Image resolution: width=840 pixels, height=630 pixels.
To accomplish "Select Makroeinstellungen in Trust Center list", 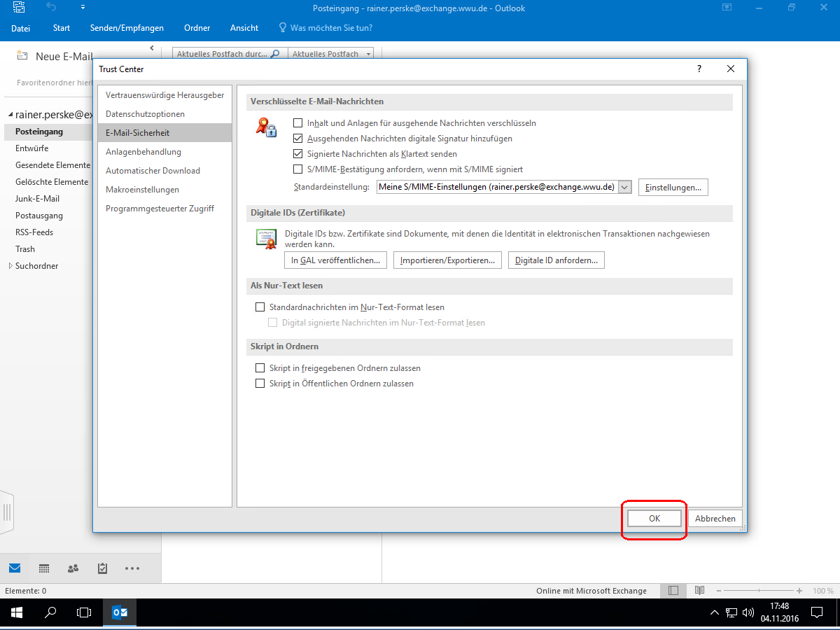I will pos(142,190).
